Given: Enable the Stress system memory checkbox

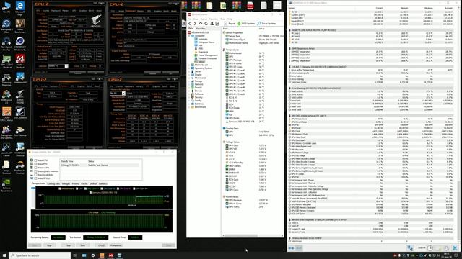Looking at the screenshot, I should tap(35, 171).
